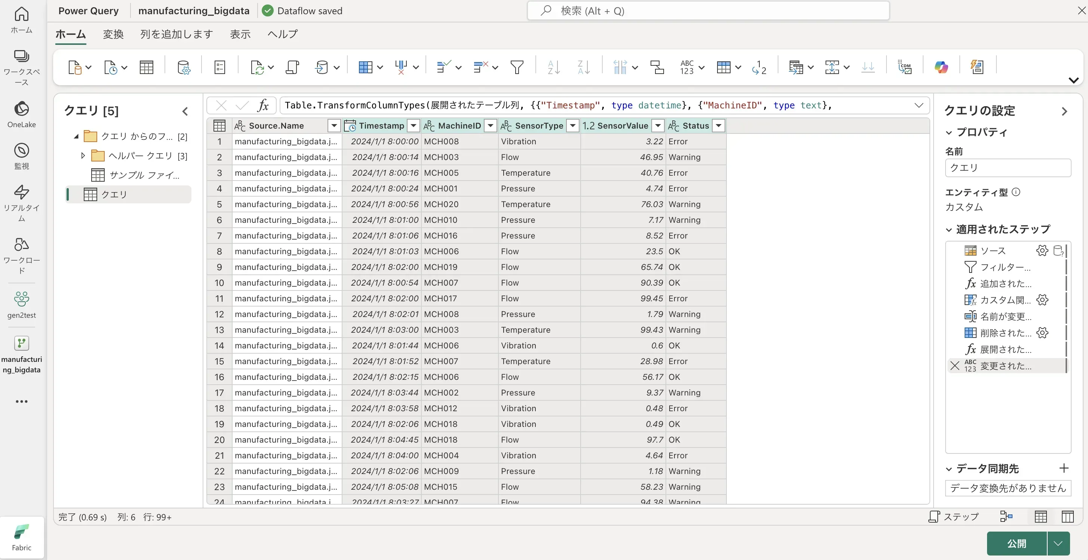
Task: Click the query 名前 input field
Action: tap(1008, 167)
